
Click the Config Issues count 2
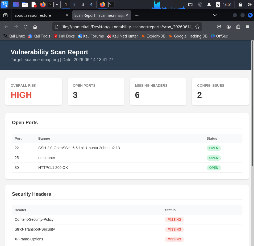tap(199, 95)
